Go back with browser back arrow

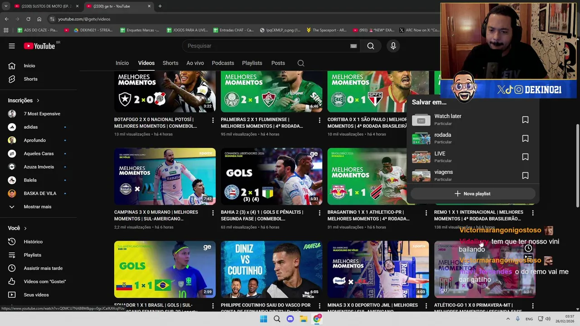tap(6, 19)
